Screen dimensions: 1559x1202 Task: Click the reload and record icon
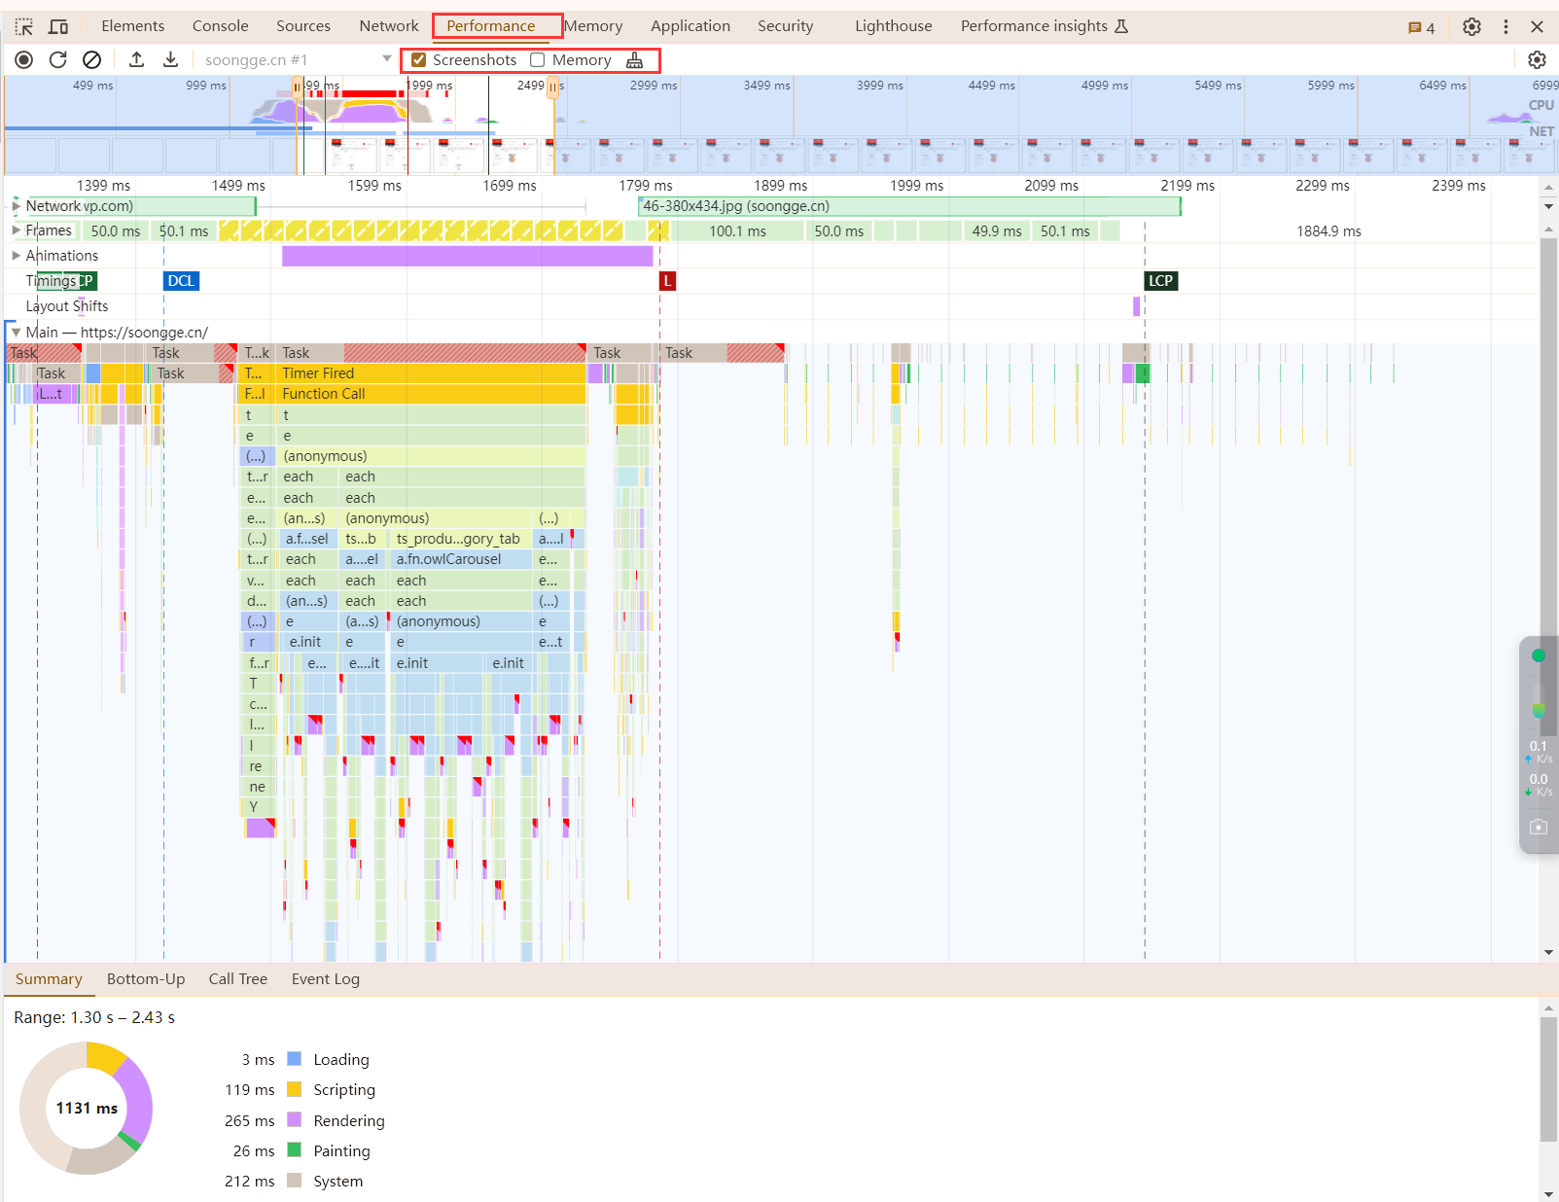point(58,60)
